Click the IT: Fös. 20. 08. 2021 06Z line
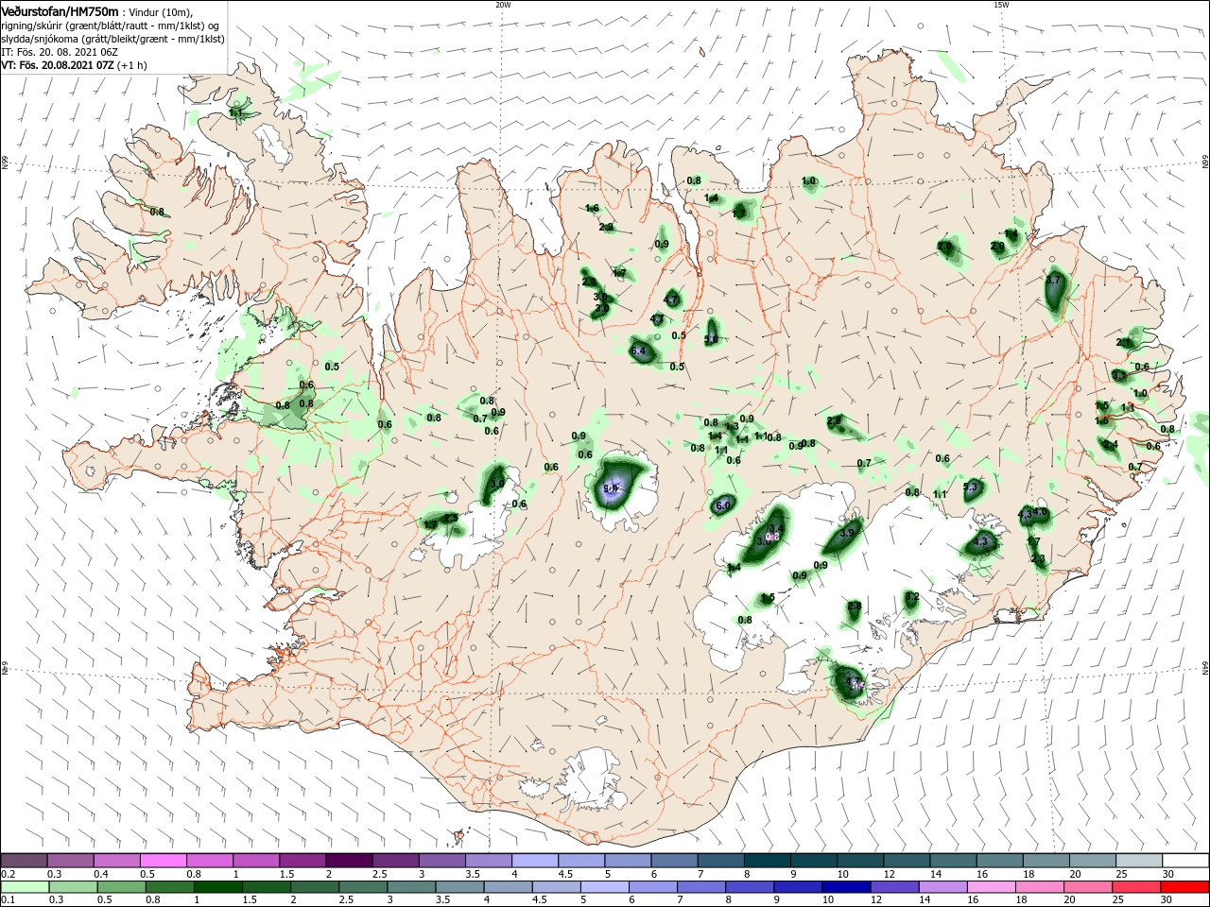The width and height of the screenshot is (1210, 907). (x=59, y=52)
